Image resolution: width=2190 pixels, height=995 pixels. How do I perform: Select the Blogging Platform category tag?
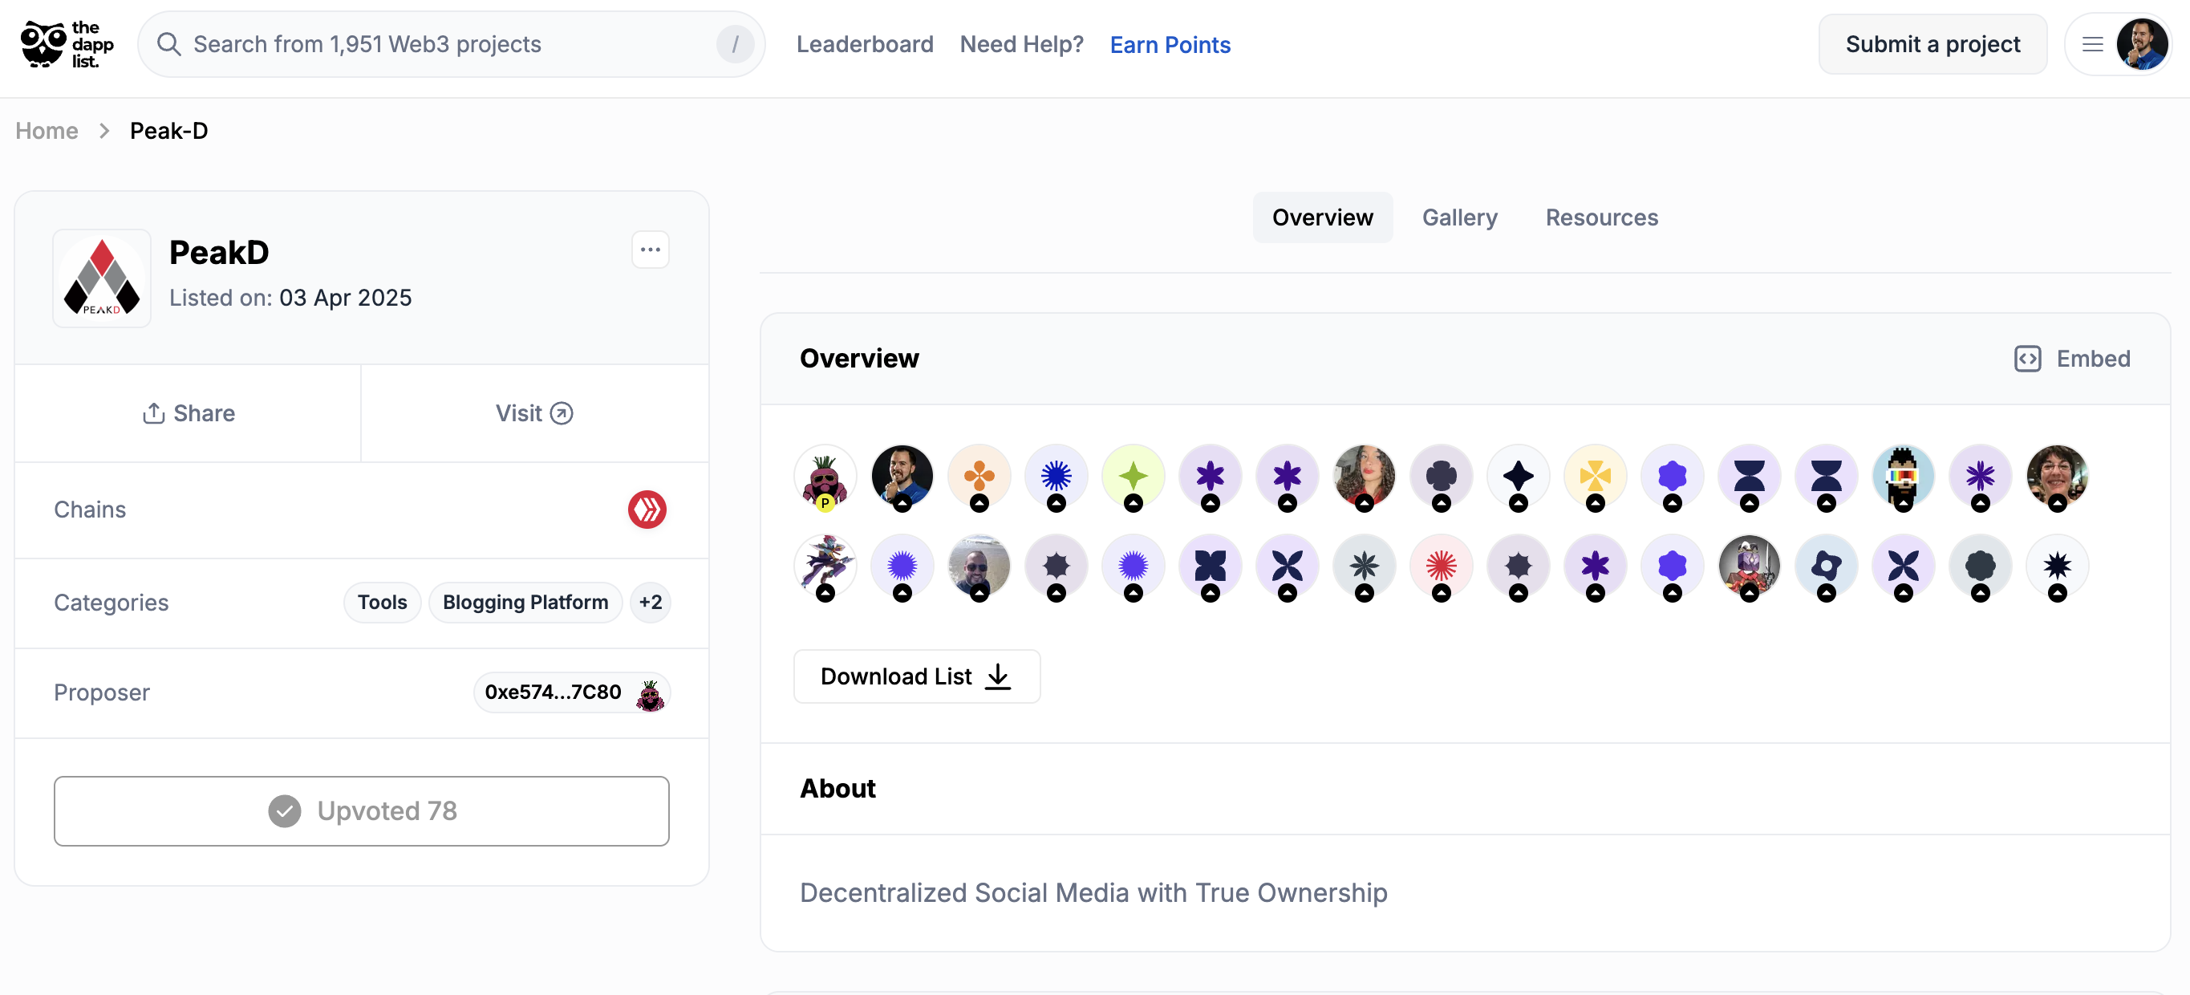click(525, 602)
